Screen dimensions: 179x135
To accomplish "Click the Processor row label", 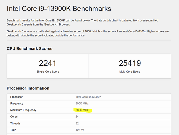I will pyautogui.click(x=16, y=97).
